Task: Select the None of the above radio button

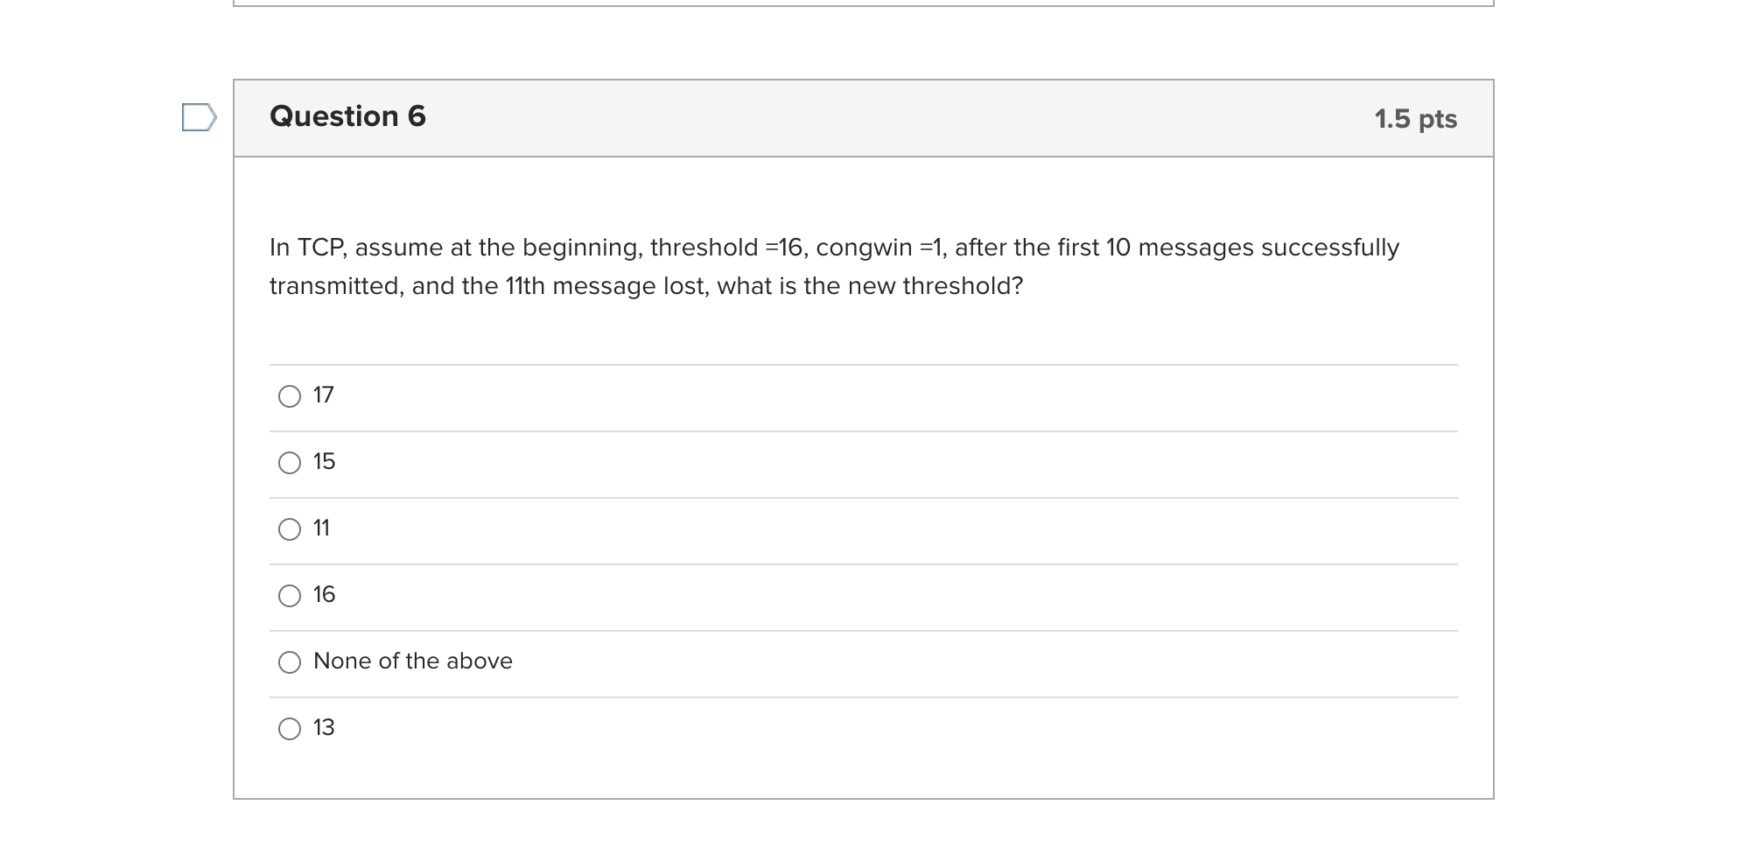Action: coord(290,662)
